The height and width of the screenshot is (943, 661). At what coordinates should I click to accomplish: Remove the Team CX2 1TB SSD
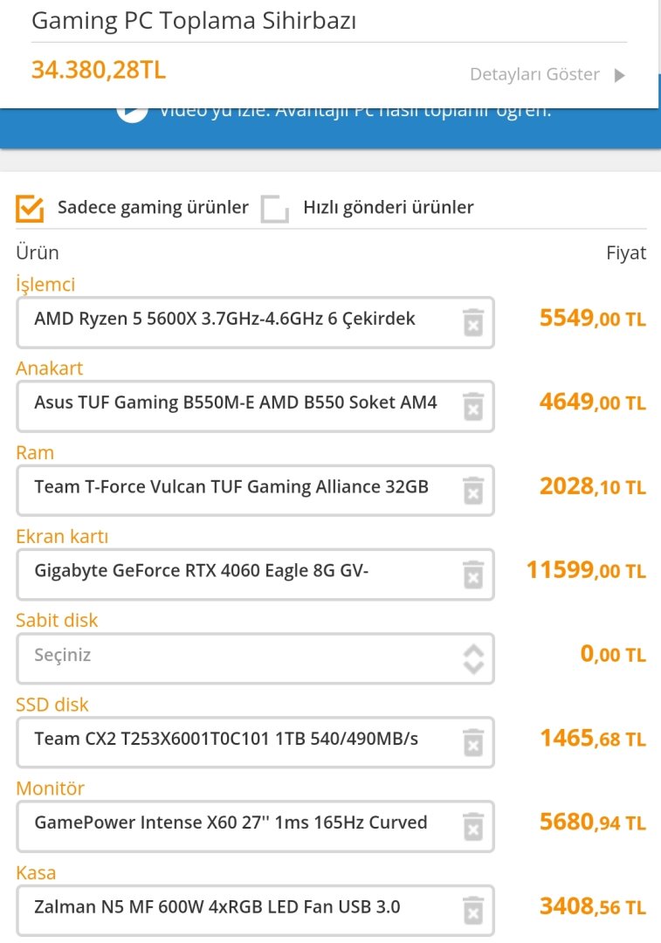[x=473, y=743]
